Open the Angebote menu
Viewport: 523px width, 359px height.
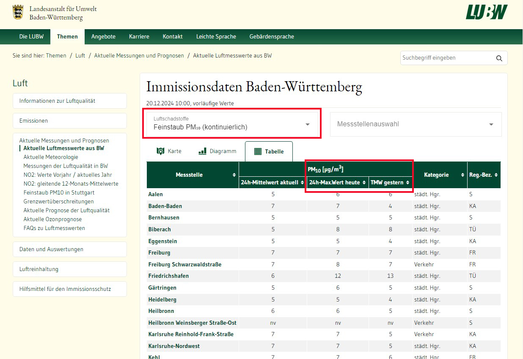(103, 36)
